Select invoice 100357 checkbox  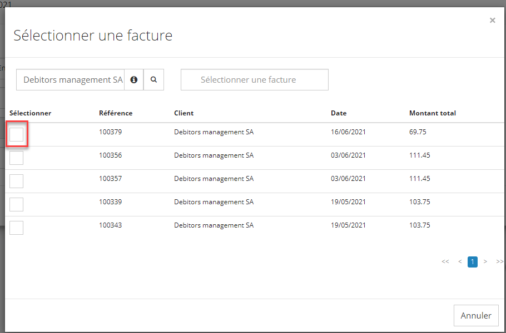pyautogui.click(x=17, y=181)
